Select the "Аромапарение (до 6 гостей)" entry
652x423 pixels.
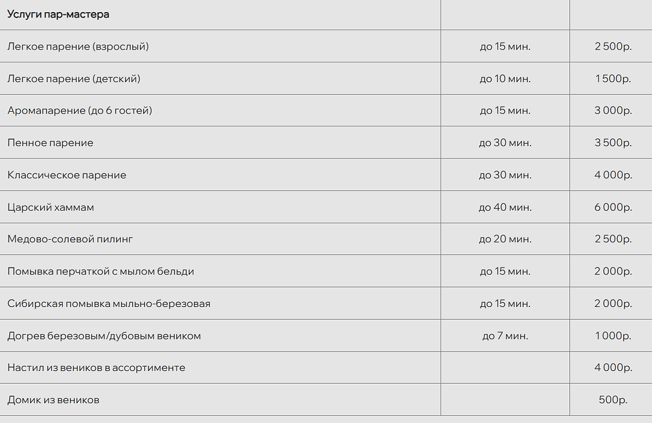80,111
